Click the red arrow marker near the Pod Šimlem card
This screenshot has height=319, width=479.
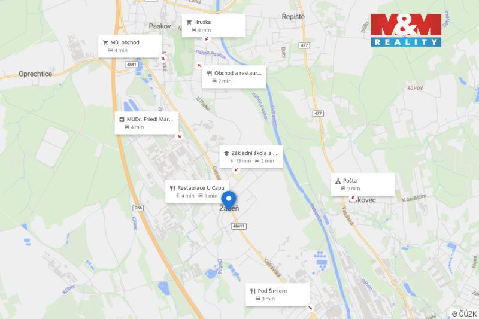tap(310, 308)
